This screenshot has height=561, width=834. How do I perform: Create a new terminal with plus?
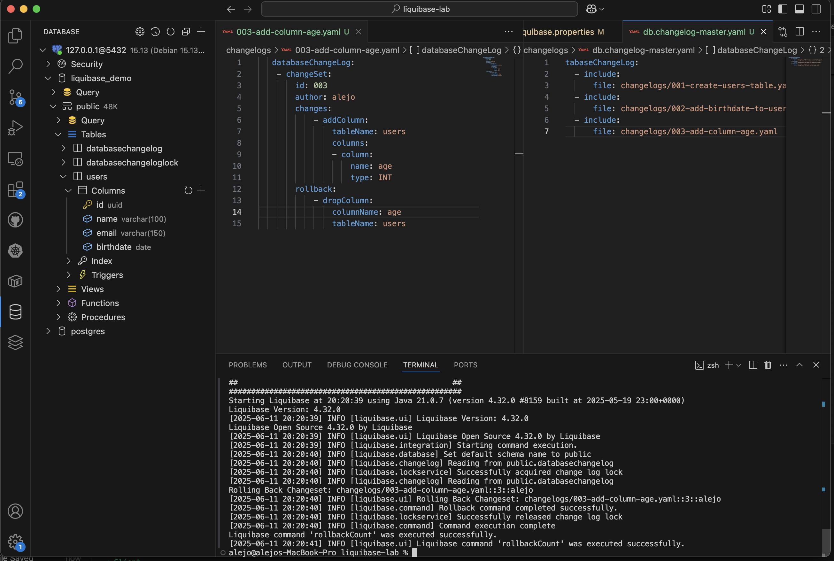(729, 365)
